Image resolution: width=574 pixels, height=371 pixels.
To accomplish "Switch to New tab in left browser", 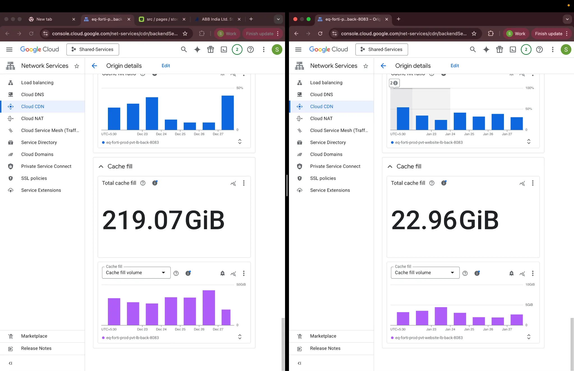I will (52, 19).
